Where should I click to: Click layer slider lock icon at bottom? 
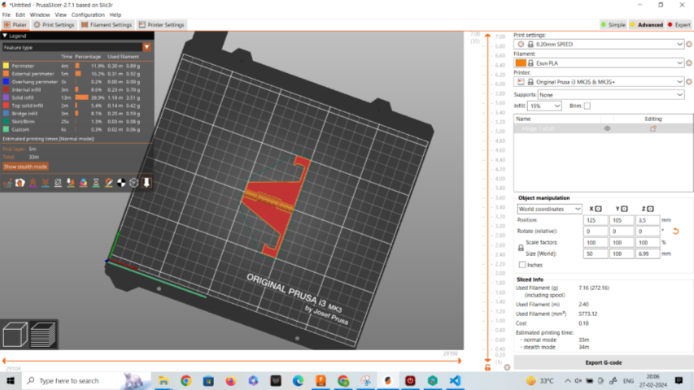(487, 367)
